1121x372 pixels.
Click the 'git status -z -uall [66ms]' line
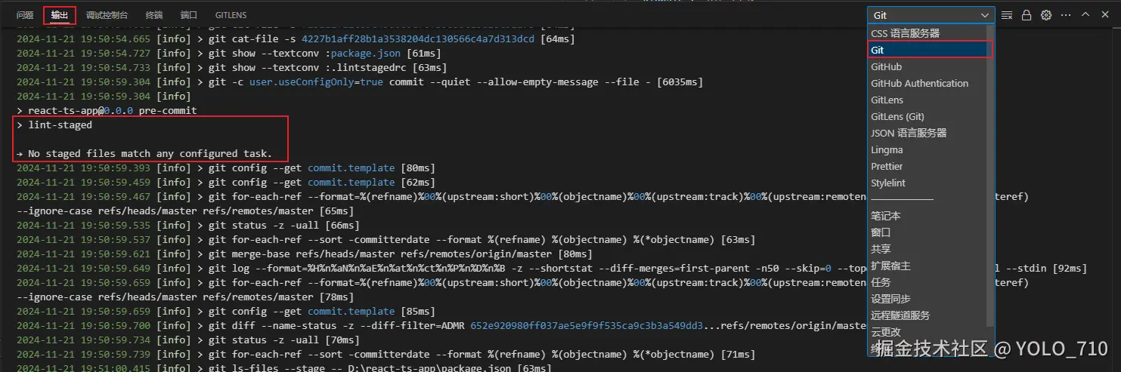[187, 225]
